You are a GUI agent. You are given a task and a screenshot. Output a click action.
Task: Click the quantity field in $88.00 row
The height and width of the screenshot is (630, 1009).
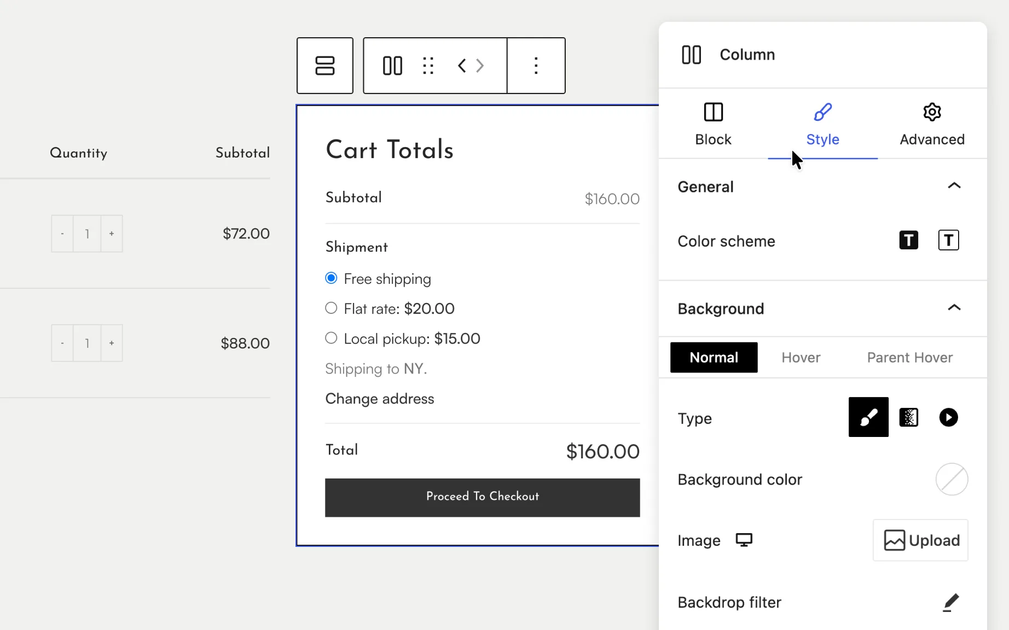coord(87,343)
